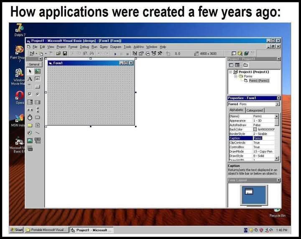This screenshot has height=239, width=301.
Task: Select Form1 (Form1) in the project tree
Action: pyautogui.click(x=259, y=81)
